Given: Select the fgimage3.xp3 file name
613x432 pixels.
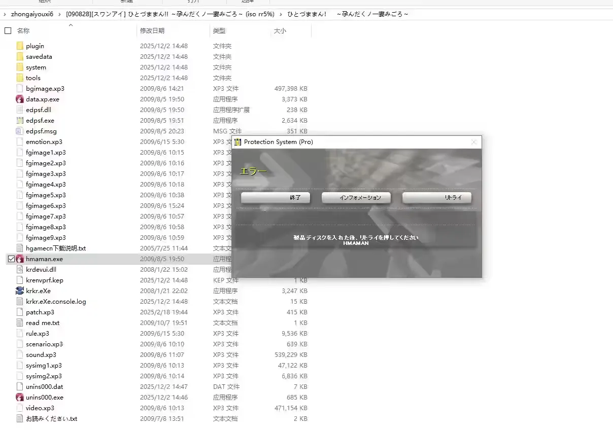Looking at the screenshot, I should [46, 173].
